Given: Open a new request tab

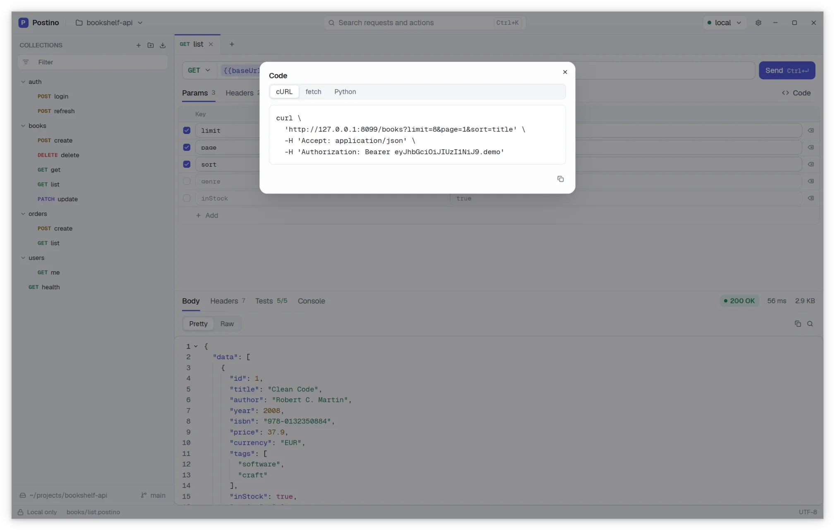Looking at the screenshot, I should (x=232, y=44).
